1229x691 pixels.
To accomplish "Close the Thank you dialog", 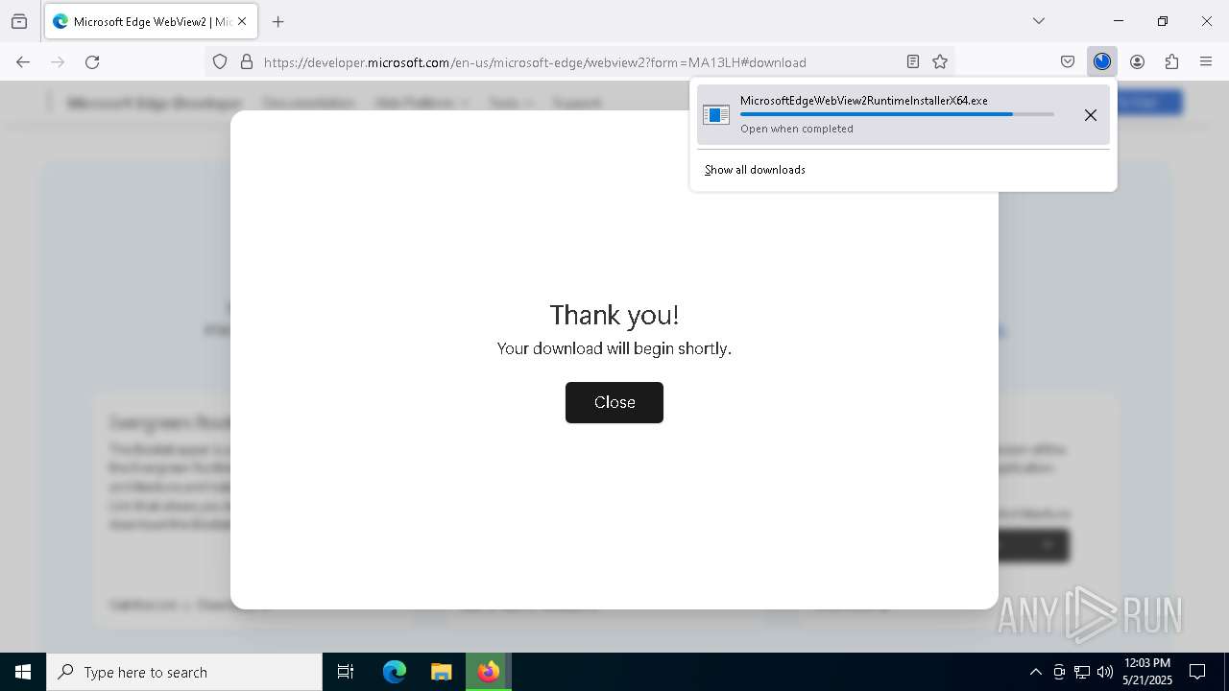I will point(614,402).
